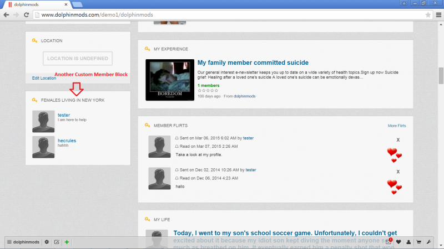Click Edit Location link

(44, 78)
